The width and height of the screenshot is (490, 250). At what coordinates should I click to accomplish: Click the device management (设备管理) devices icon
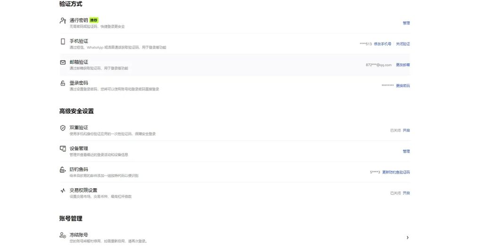[63, 149]
